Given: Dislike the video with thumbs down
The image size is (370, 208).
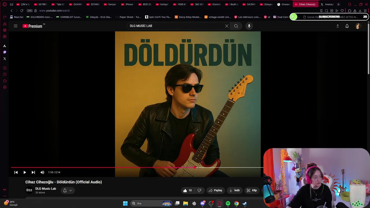Looking at the screenshot, I should click(199, 190).
